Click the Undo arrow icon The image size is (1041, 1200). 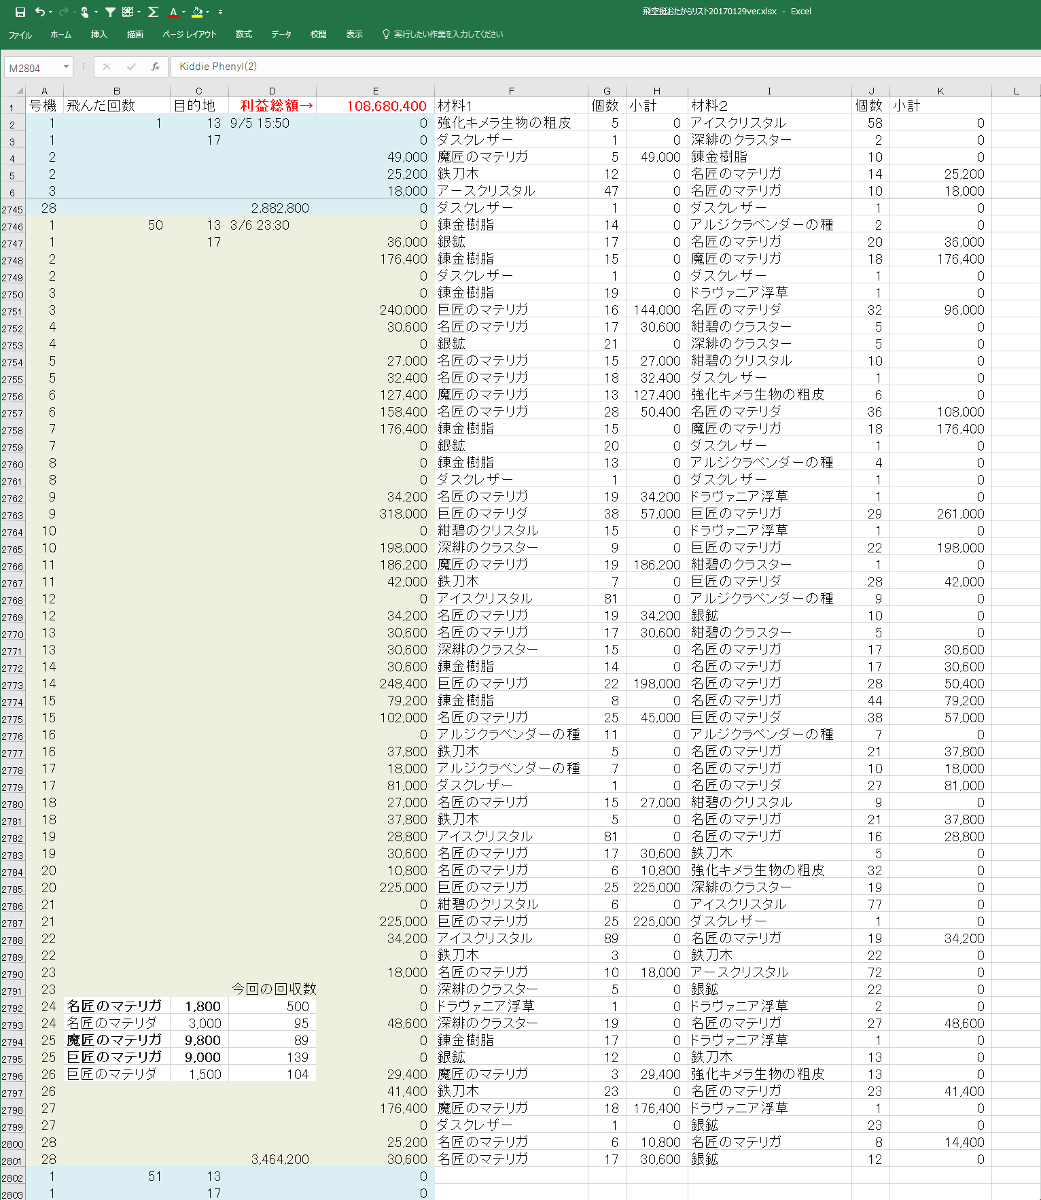(39, 12)
